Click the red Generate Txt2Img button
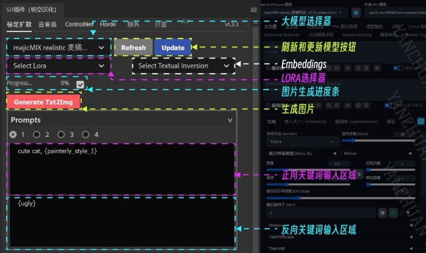The height and width of the screenshot is (253, 426). click(x=43, y=102)
